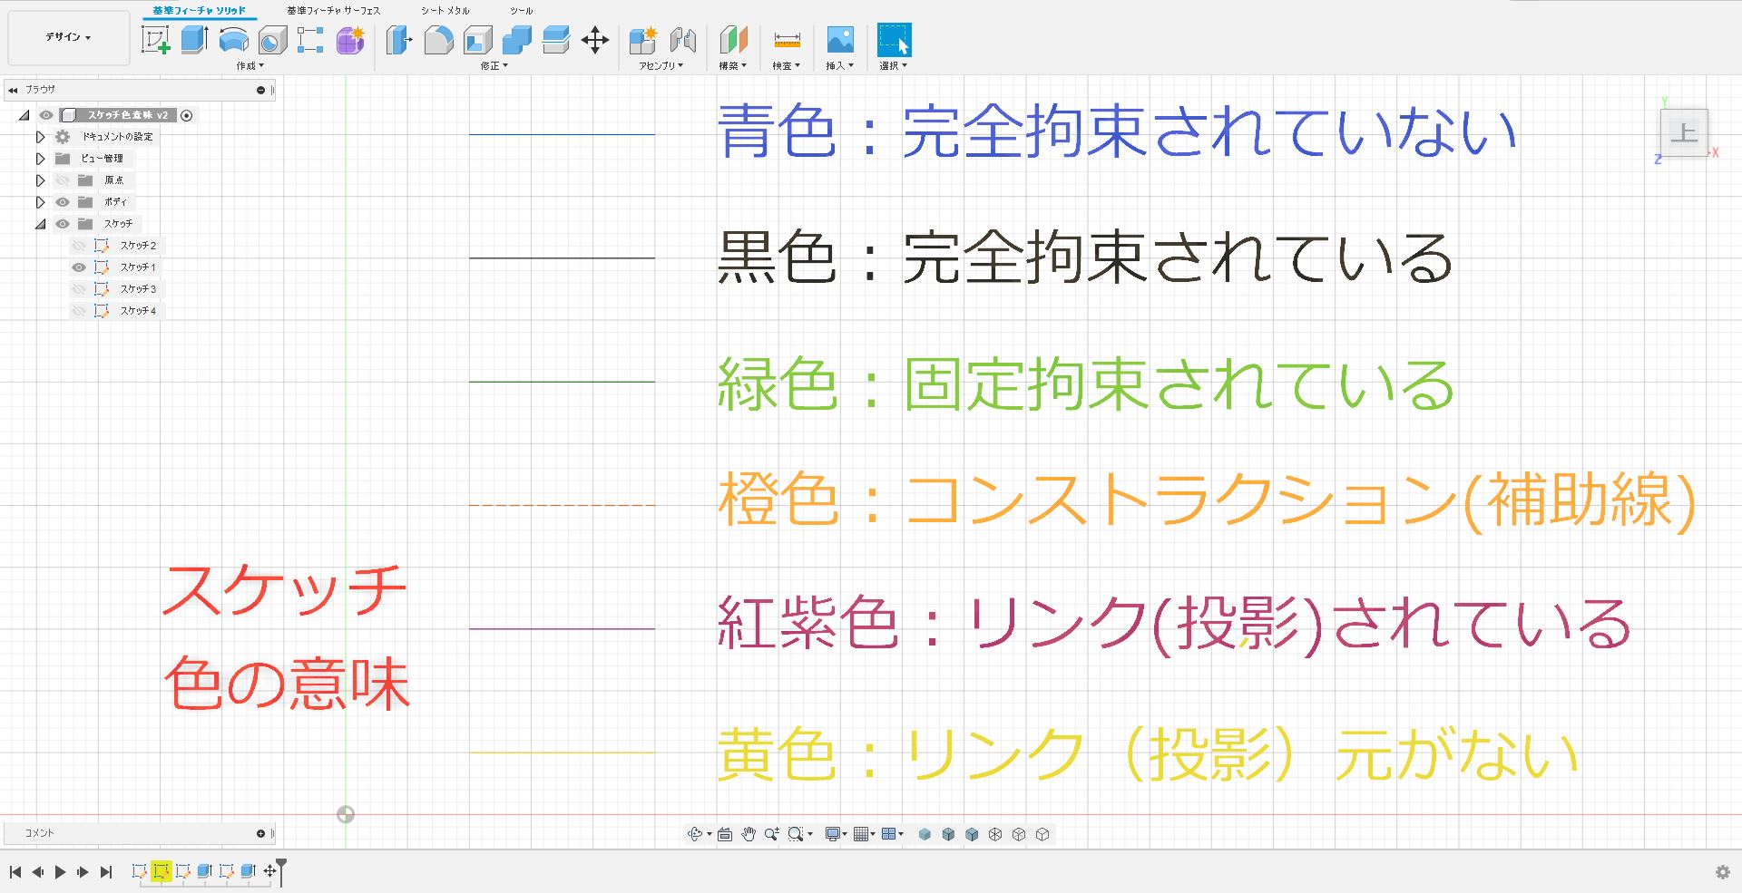Viewport: 1742px width, 893px height.
Task: Expand the ドキュメントの設定 tree node
Action: tap(40, 137)
